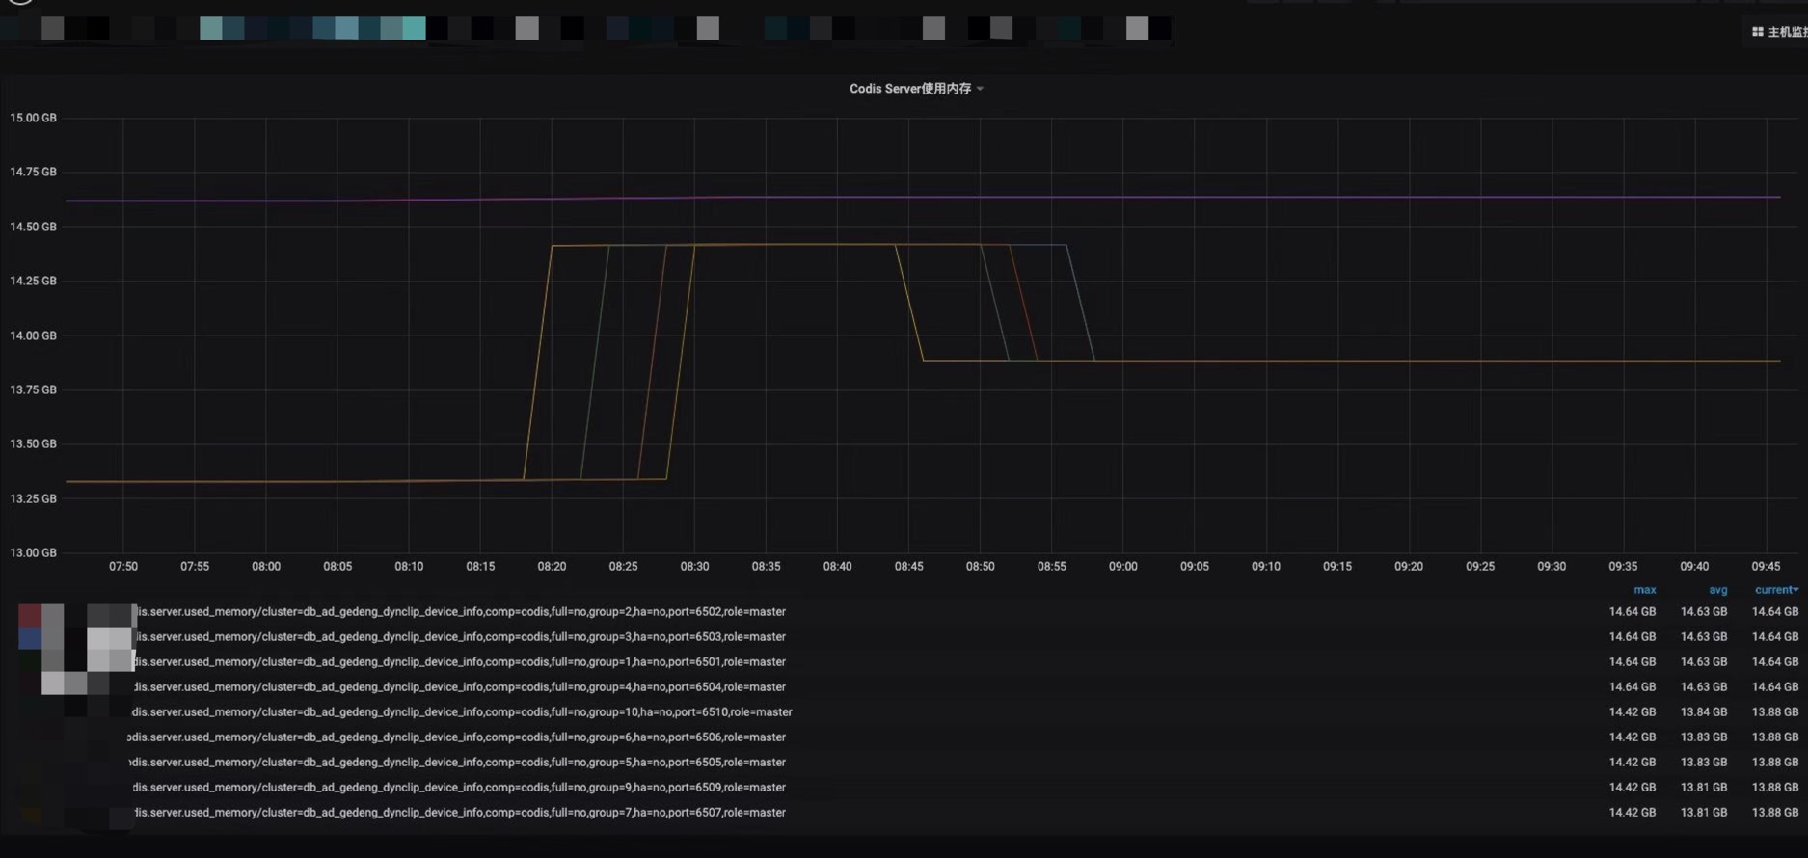1808x858 pixels.
Task: Click the 主机监控 dashboard link
Action: tap(1788, 32)
